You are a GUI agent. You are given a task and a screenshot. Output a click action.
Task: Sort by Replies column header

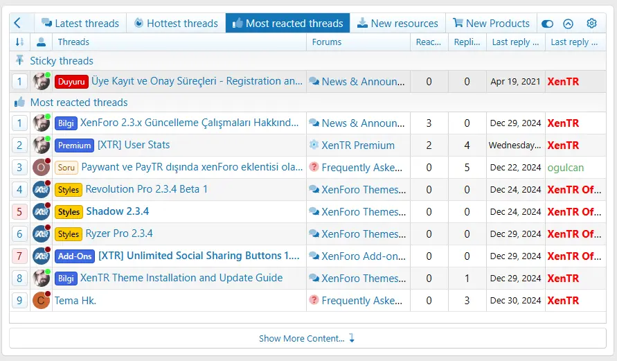click(x=467, y=42)
